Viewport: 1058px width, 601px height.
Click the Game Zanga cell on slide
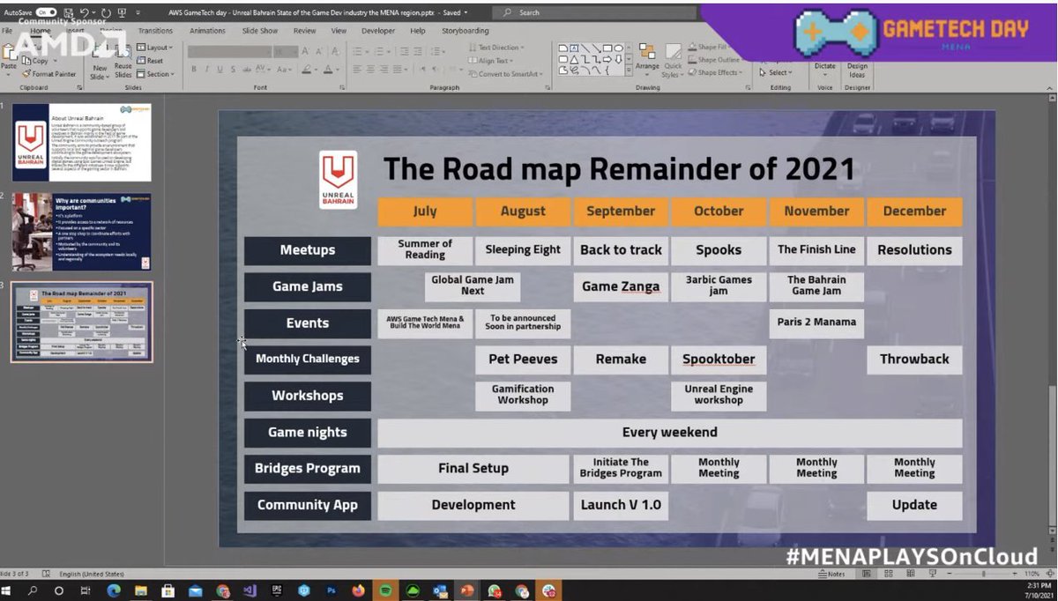621,286
